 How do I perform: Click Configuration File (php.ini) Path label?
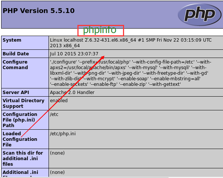pyautogui.click(x=20, y=120)
